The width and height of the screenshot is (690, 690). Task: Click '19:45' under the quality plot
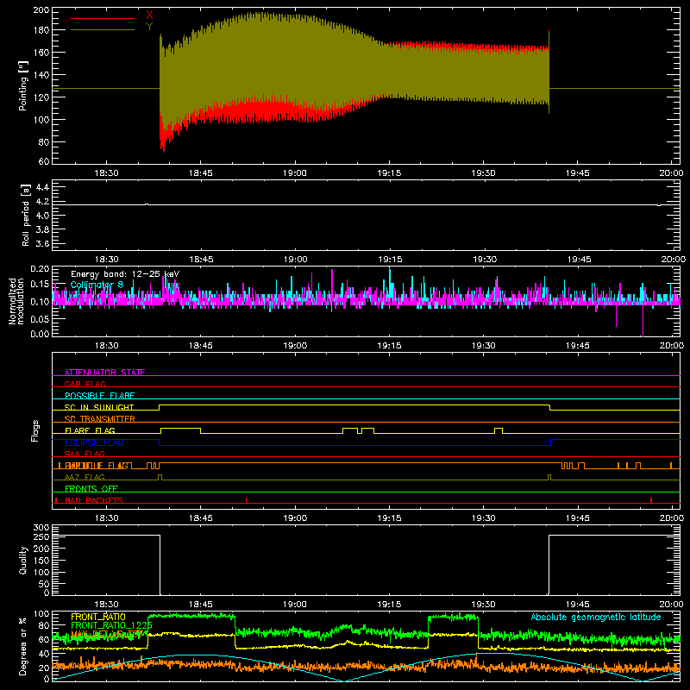tap(577, 605)
